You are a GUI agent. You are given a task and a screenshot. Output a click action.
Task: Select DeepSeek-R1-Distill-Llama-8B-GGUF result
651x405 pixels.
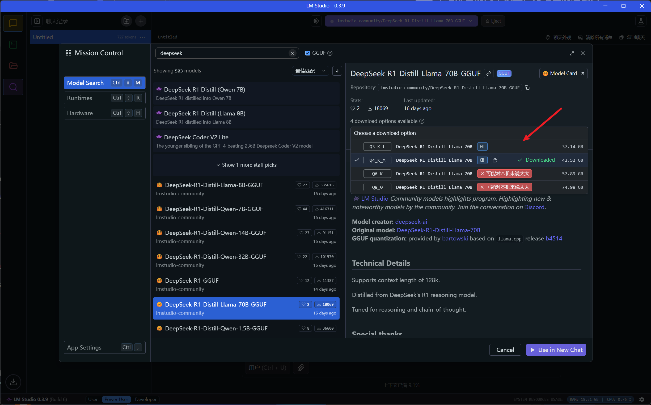coord(246,189)
